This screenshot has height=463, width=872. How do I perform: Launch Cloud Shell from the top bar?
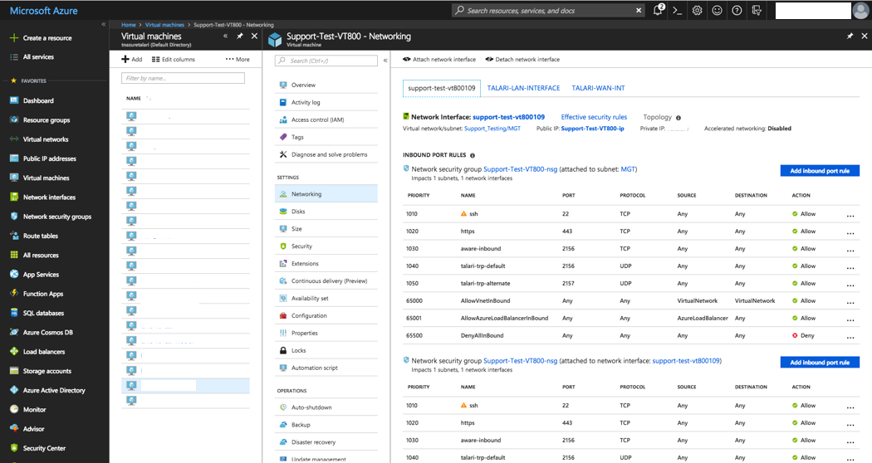(x=678, y=11)
